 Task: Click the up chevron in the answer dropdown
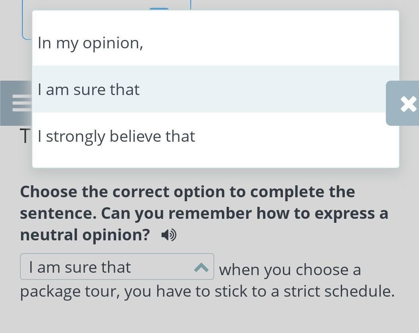point(202,267)
